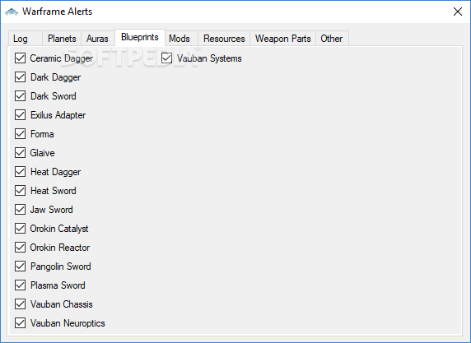This screenshot has width=471, height=343.
Task: Open the Mods tab
Action: (181, 39)
